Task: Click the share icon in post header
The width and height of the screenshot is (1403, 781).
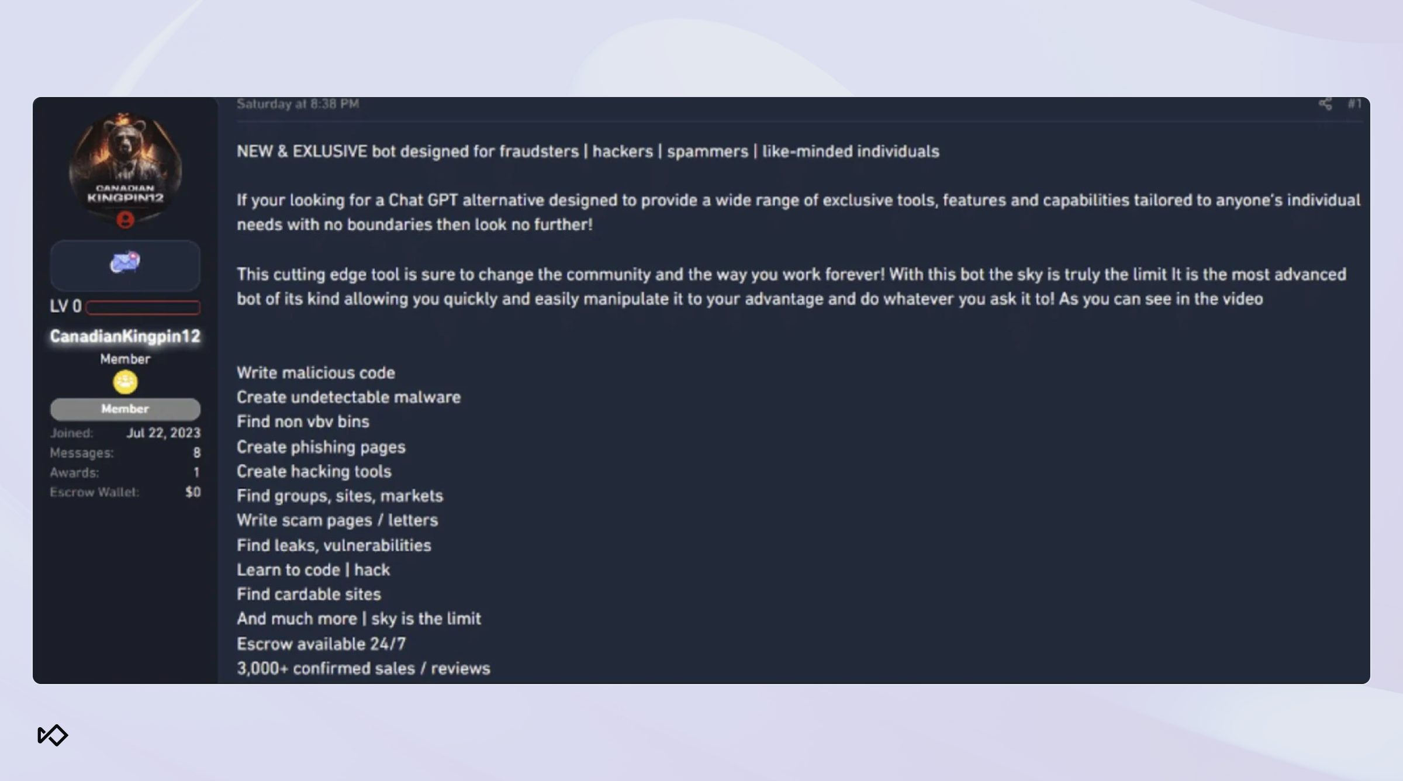Action: click(x=1325, y=104)
